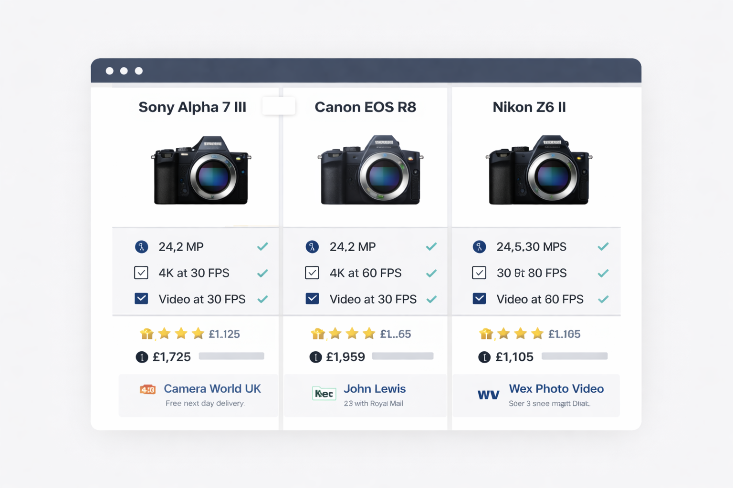Click the green John Lewis retailer logo
This screenshot has width=733, height=488.
pos(324,393)
